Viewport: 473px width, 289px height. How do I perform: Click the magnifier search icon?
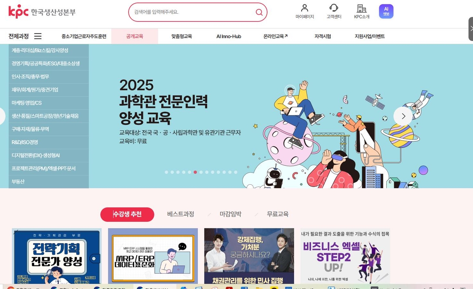click(259, 12)
